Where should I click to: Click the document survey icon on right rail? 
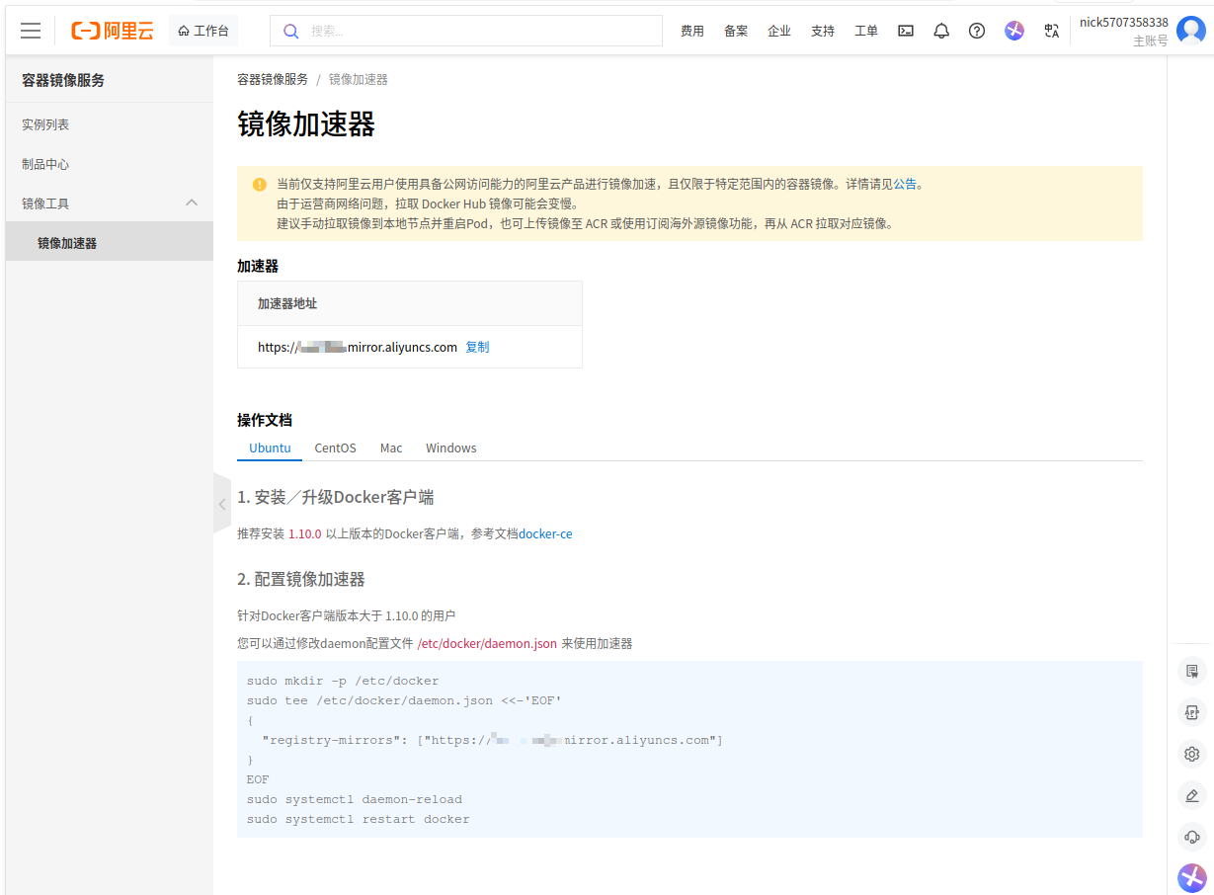pos(1192,672)
